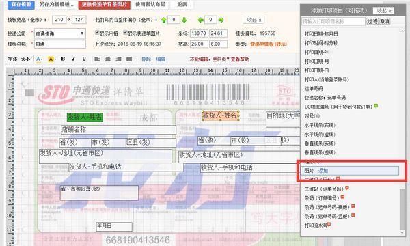This screenshot has height=246, width=410.
Task: Toggle underline formatting icon
Action: tap(84, 59)
